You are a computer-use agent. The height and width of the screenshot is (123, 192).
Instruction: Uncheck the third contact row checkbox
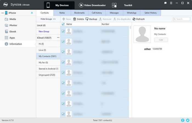(x=63, y=52)
